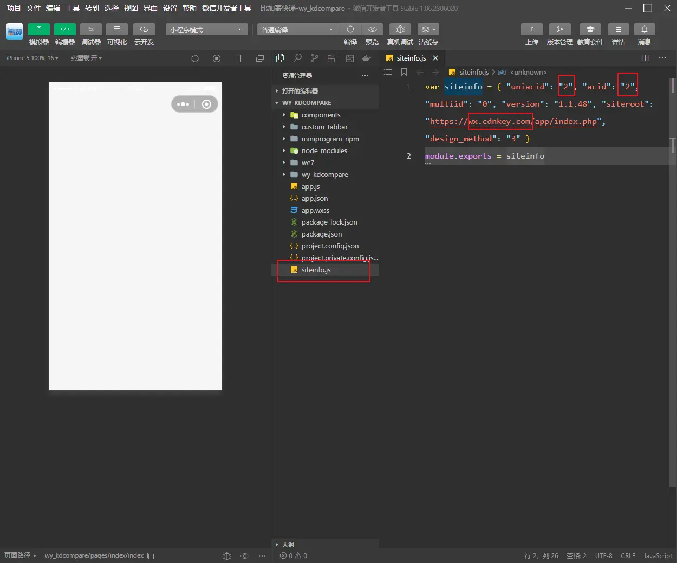Click the simulator stop icon

[217, 58]
